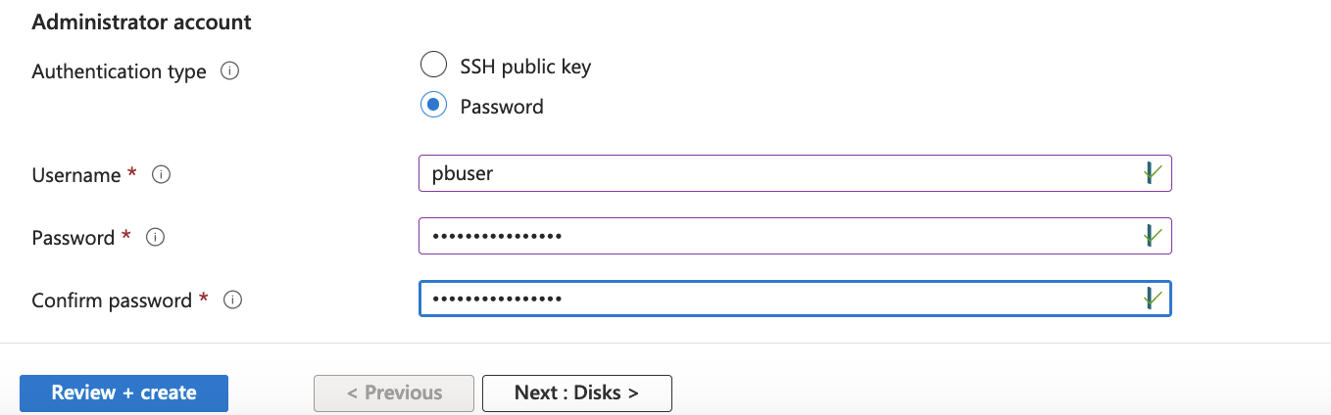
Task: Click info icon beside Confirm password label
Action: [x=233, y=300]
